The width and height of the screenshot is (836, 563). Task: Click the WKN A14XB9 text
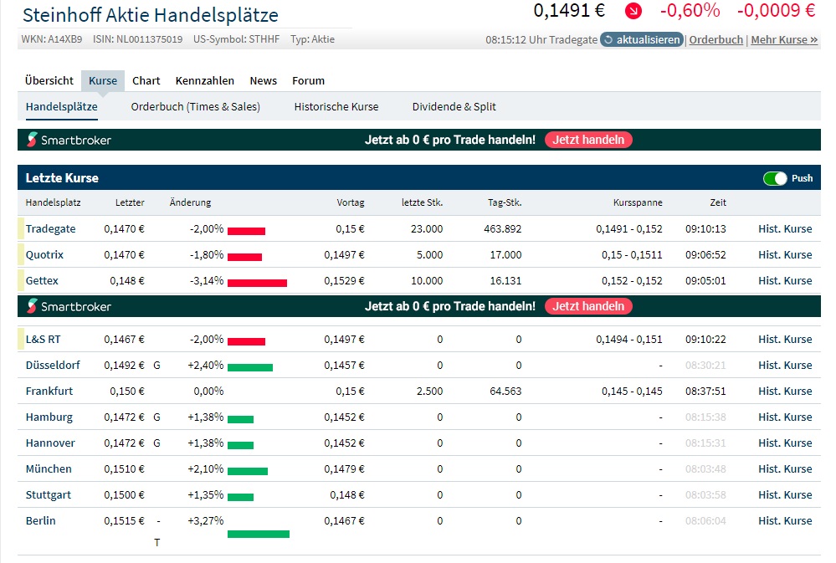click(52, 39)
